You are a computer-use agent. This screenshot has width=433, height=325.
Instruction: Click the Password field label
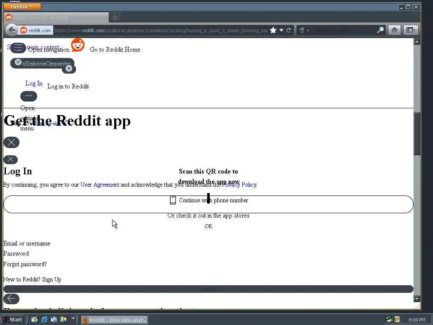click(x=16, y=254)
